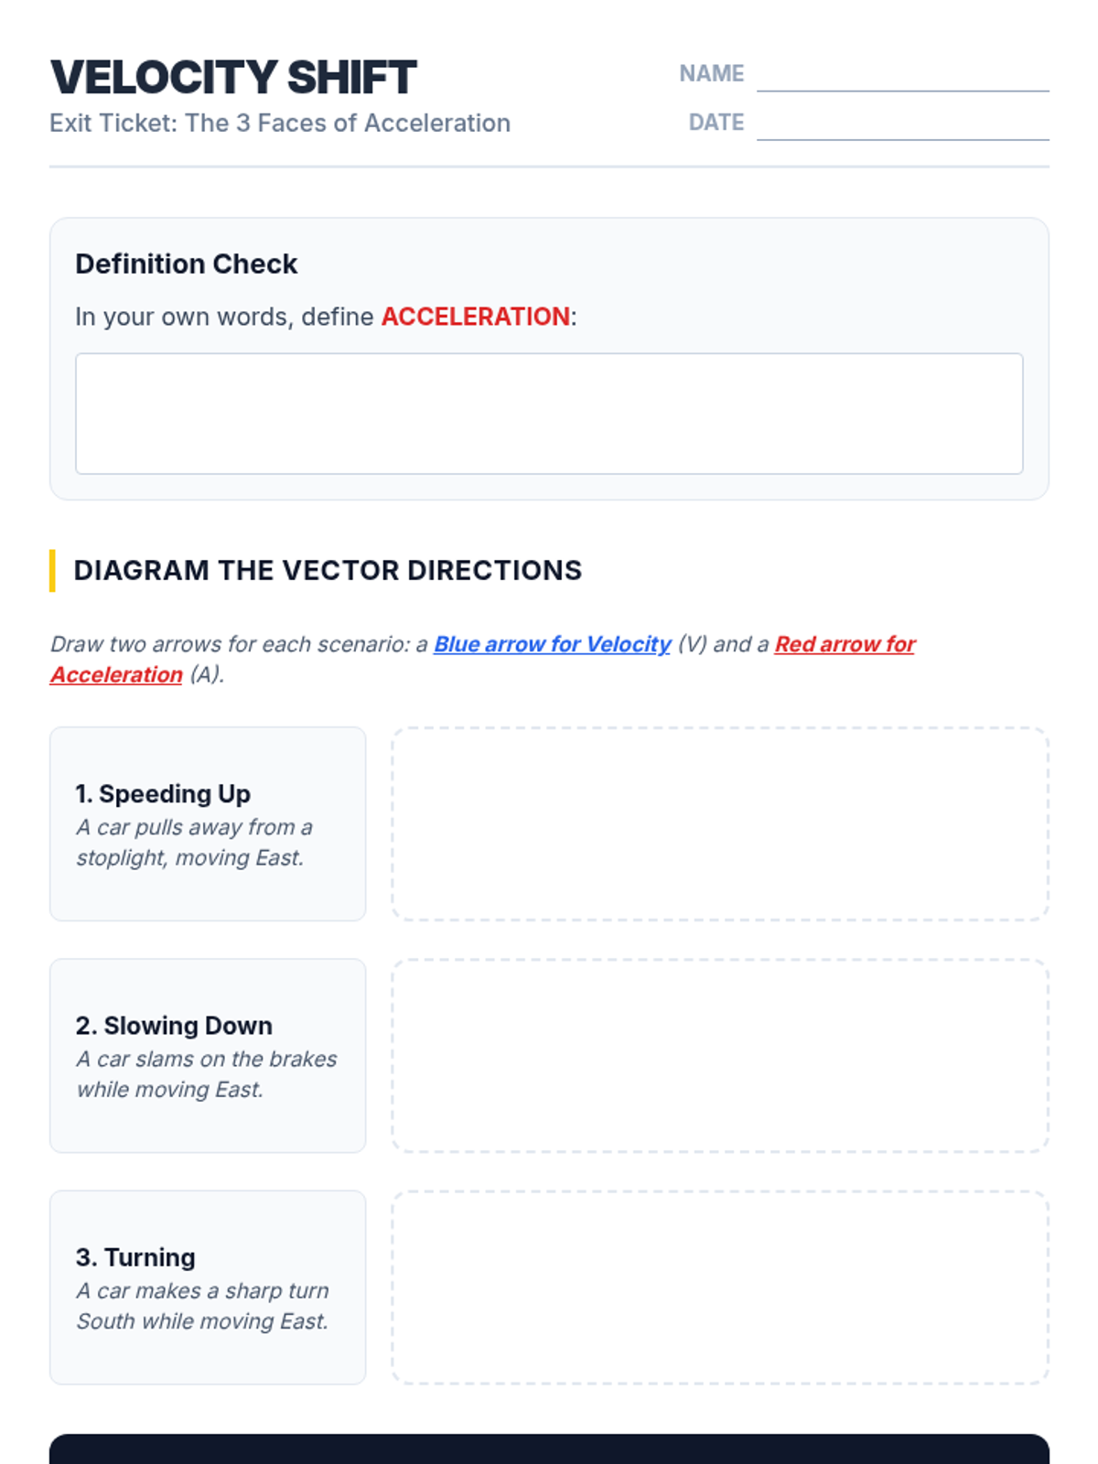The image size is (1098, 1464).
Task: Select the 1. Speeding Up scenario card
Action: [208, 823]
